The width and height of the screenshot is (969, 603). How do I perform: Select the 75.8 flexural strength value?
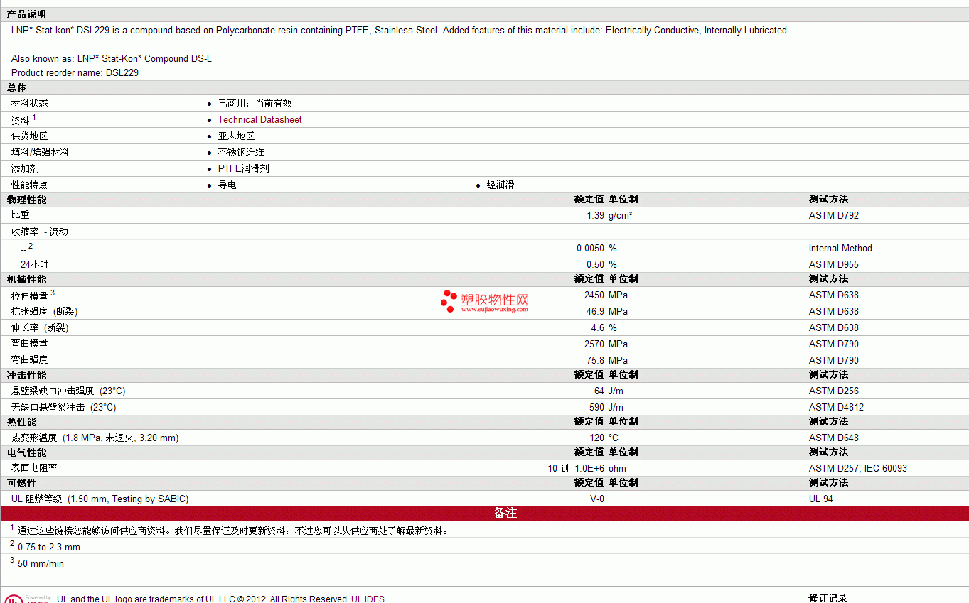tap(595, 361)
